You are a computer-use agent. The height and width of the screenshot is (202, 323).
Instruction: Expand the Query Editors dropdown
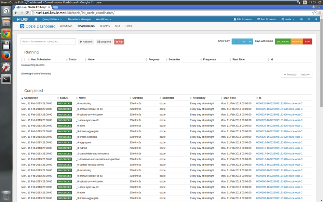52,19
